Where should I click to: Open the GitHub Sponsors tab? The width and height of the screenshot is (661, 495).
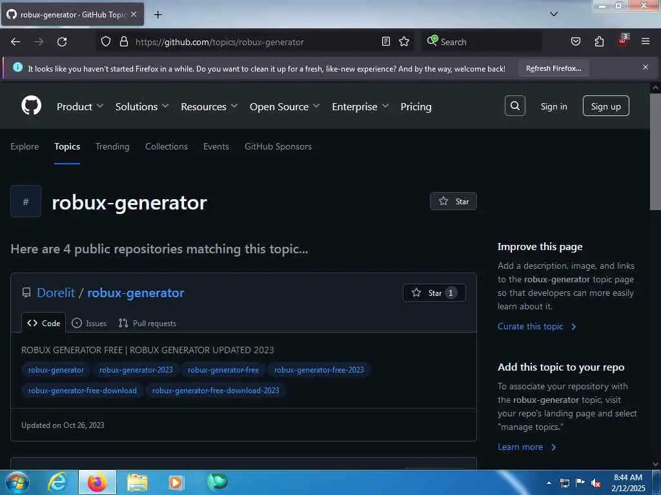[x=278, y=146]
